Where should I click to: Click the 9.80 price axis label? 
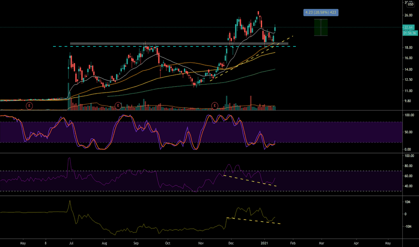[x=407, y=101]
